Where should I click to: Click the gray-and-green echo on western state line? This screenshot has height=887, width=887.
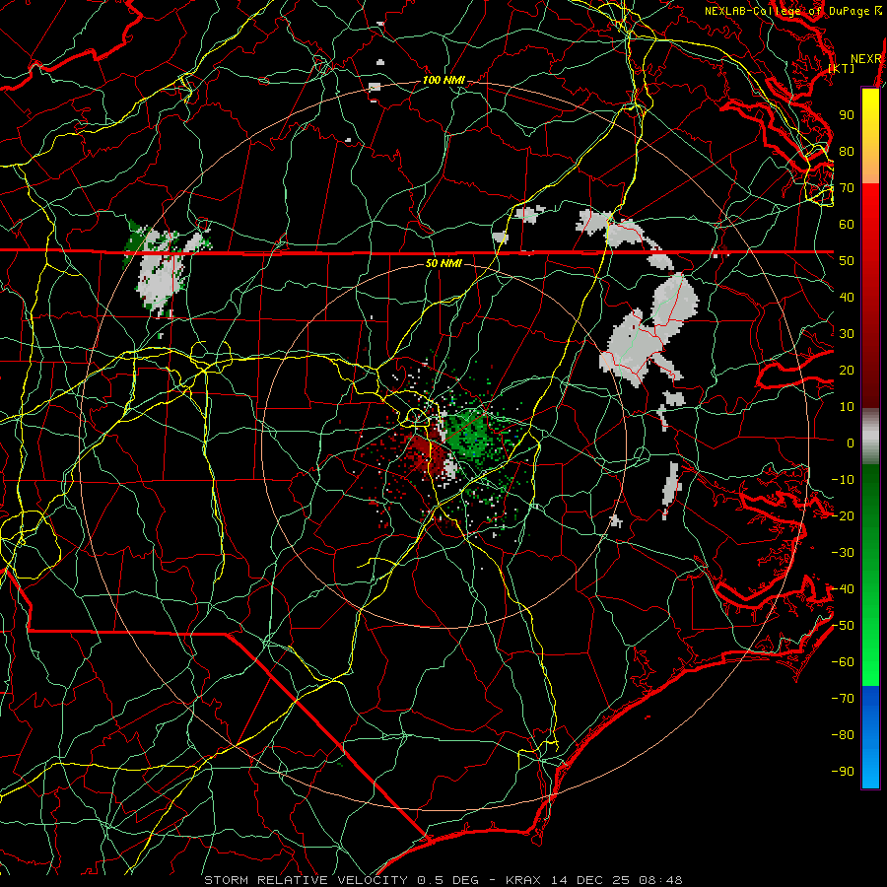[162, 269]
